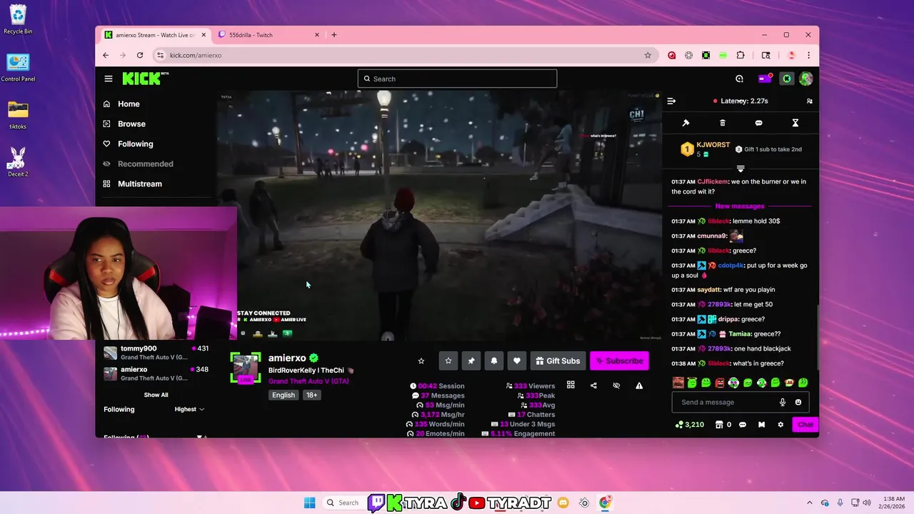914x514 pixels.
Task: Open Twitch from the taskbar
Action: click(376, 503)
